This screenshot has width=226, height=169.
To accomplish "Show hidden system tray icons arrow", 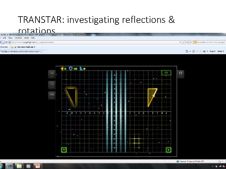I will 213,166.
